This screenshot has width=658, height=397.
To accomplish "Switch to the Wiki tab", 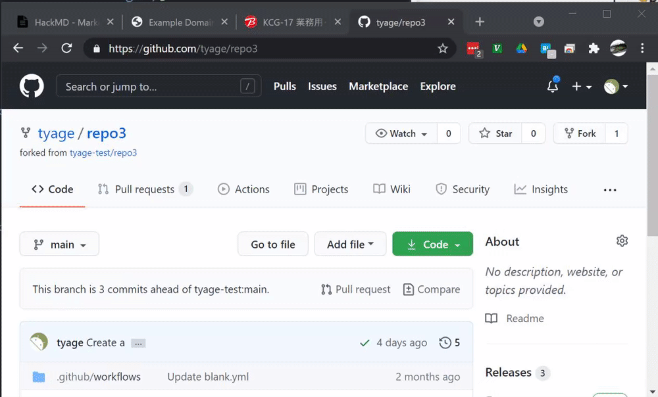I will [392, 189].
